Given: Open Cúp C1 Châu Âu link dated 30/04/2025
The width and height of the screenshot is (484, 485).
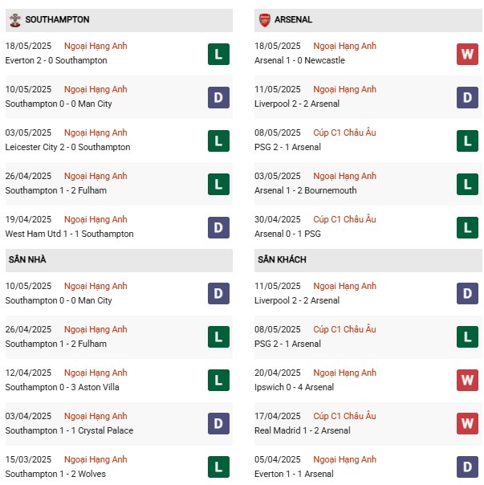Looking at the screenshot, I should coord(344,220).
